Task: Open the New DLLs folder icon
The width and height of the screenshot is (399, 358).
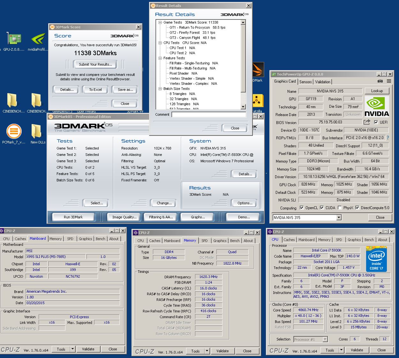Action: point(36,131)
